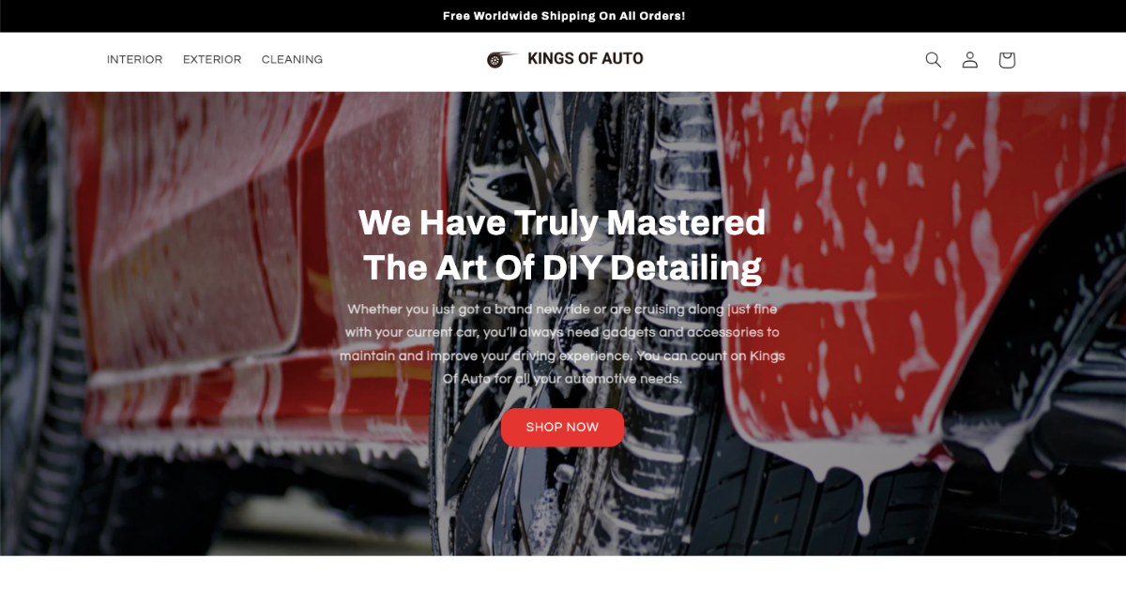
Task: Click the 'We Have Truly Mastered' headline line
Action: (562, 223)
